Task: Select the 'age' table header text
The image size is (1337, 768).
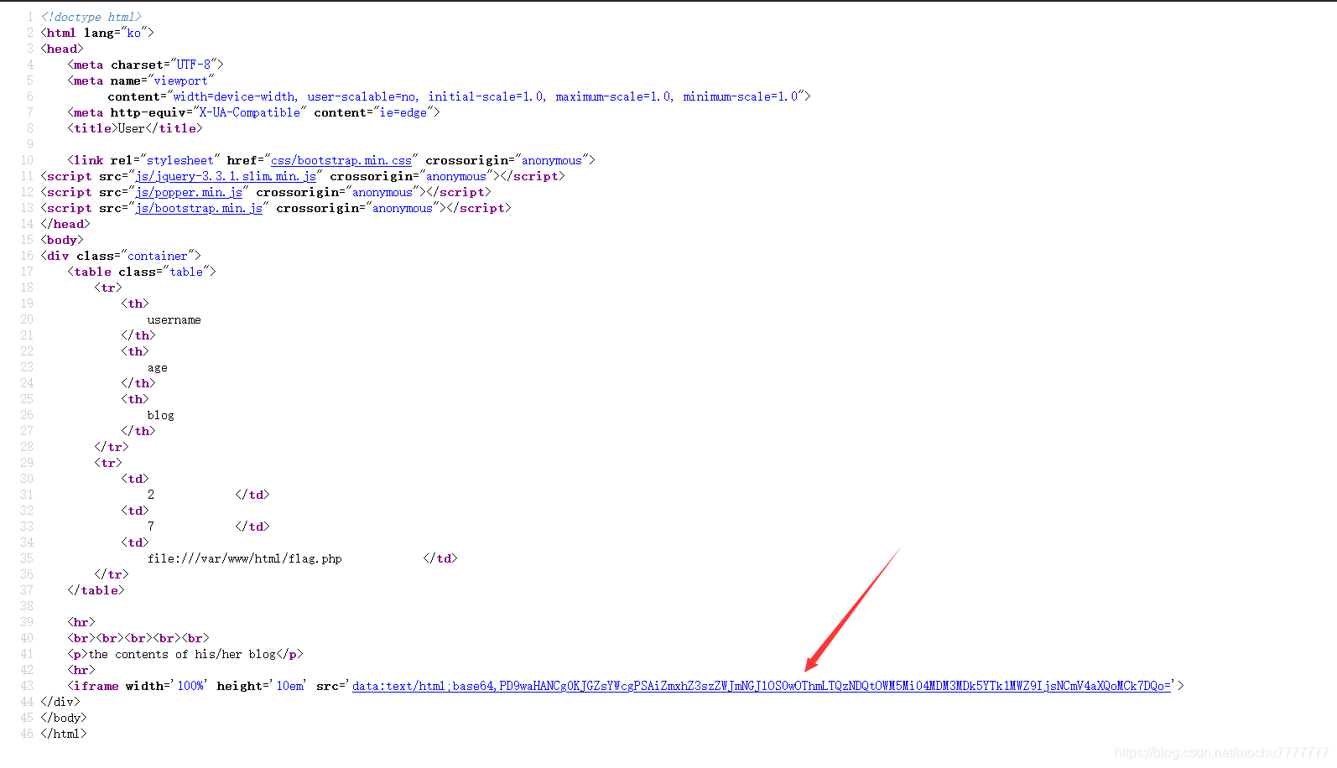Action: coord(158,368)
